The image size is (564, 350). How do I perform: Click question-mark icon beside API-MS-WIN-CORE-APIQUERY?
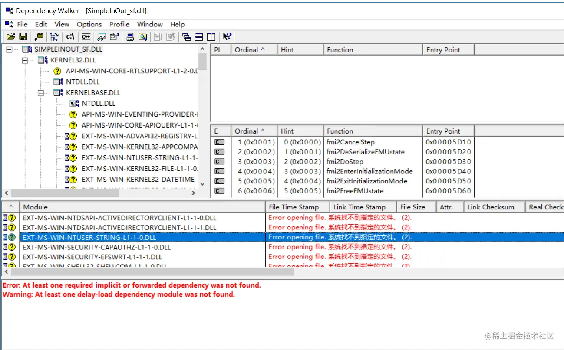point(73,125)
